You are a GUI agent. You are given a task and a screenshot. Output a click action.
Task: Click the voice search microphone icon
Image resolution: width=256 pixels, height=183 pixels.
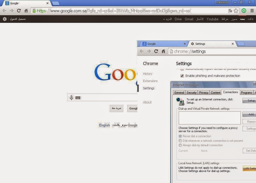71,98
